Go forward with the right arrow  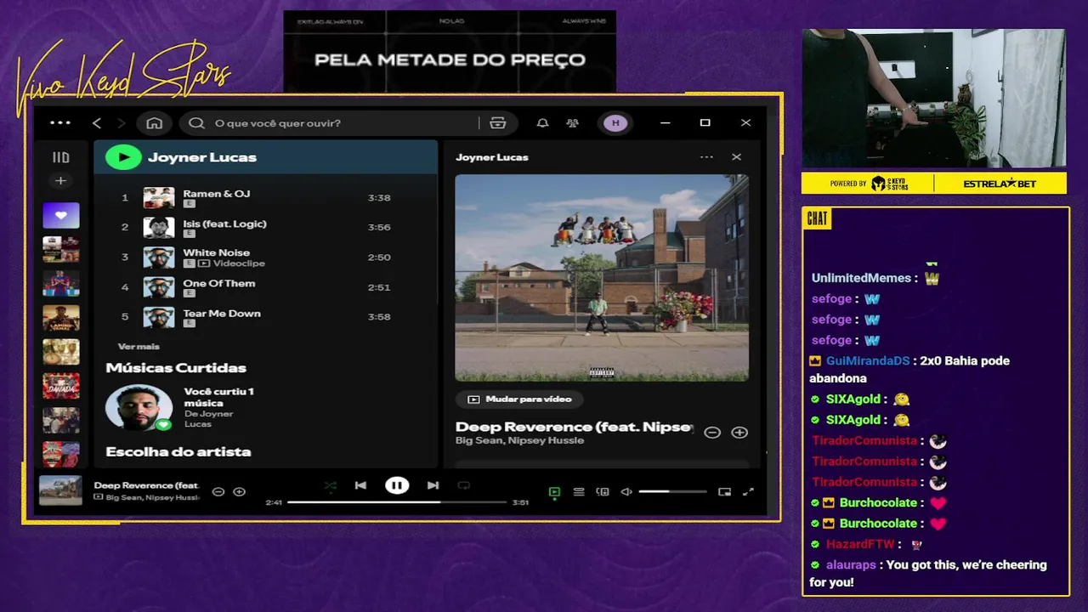(x=121, y=123)
